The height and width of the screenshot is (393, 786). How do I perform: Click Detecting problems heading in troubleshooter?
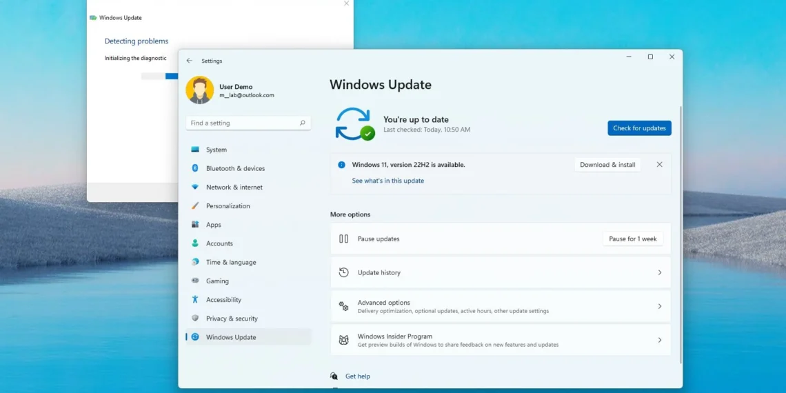pyautogui.click(x=137, y=41)
